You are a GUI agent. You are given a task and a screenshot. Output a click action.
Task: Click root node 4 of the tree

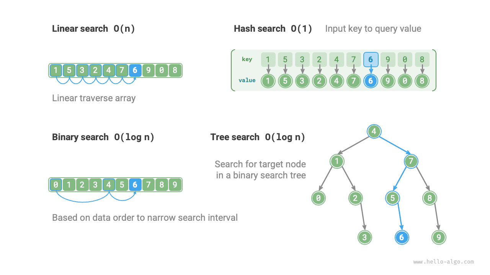click(374, 132)
